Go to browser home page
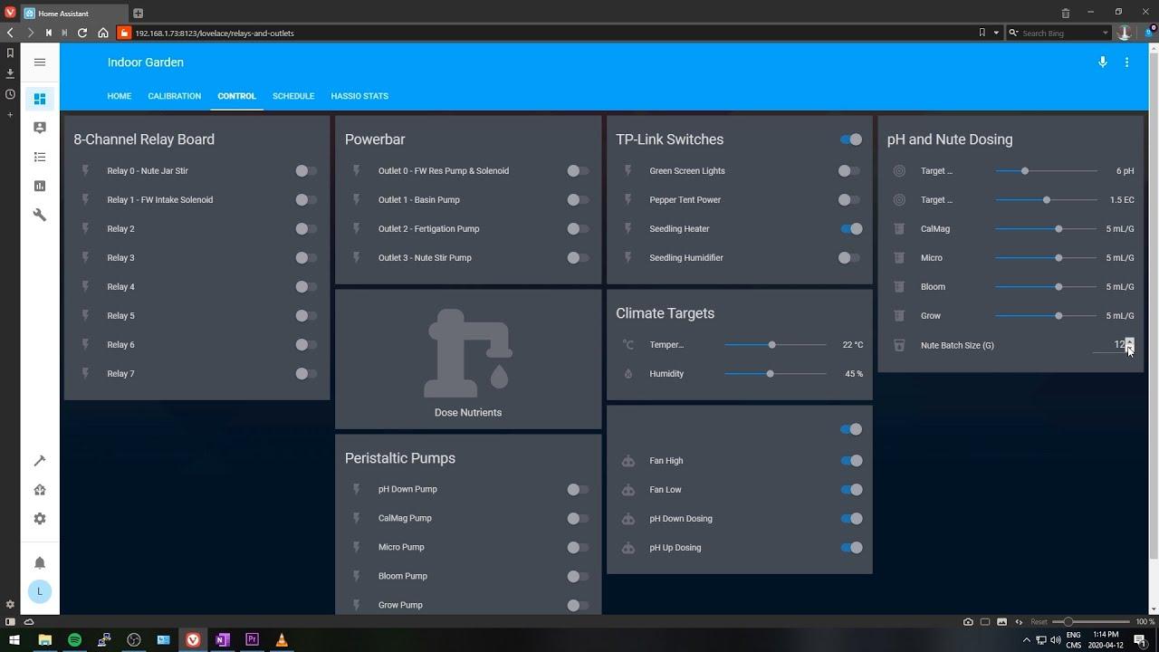Viewport: 1159px width, 652px height. click(103, 33)
